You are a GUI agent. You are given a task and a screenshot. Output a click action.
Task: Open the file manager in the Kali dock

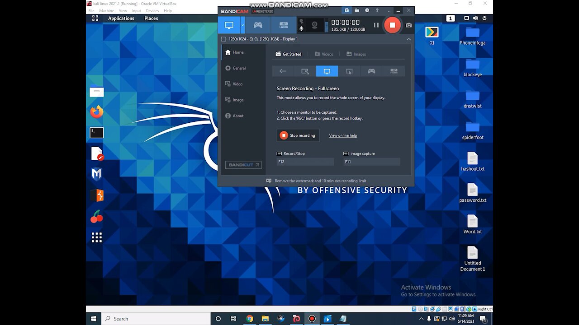point(97,92)
